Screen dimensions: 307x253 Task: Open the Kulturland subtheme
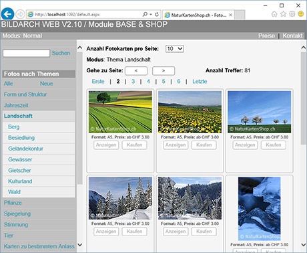(20, 181)
